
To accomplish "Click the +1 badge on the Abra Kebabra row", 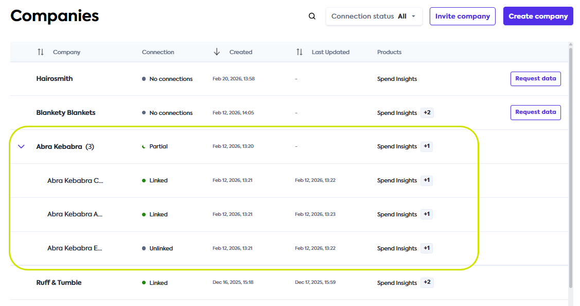I will click(x=426, y=146).
